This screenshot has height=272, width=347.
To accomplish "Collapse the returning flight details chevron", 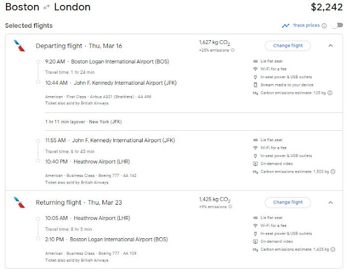I will click(331, 203).
